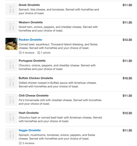This screenshot has width=137, height=146.
Task: Select the Hash Omelette item title
Action: point(29,113)
